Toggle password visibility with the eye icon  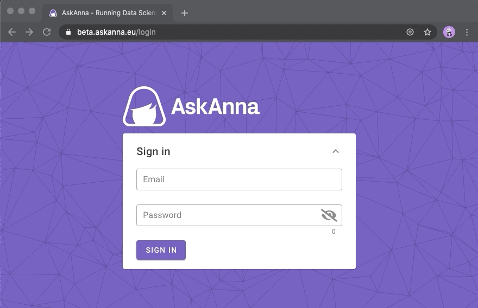(x=329, y=215)
